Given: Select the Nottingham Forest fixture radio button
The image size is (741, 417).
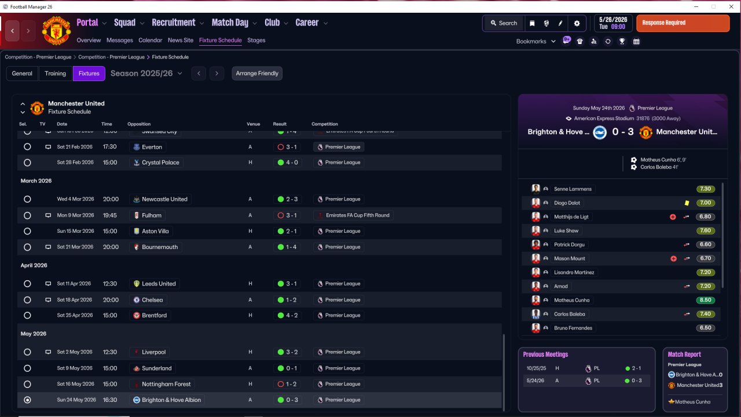Looking at the screenshot, I should pos(27,384).
